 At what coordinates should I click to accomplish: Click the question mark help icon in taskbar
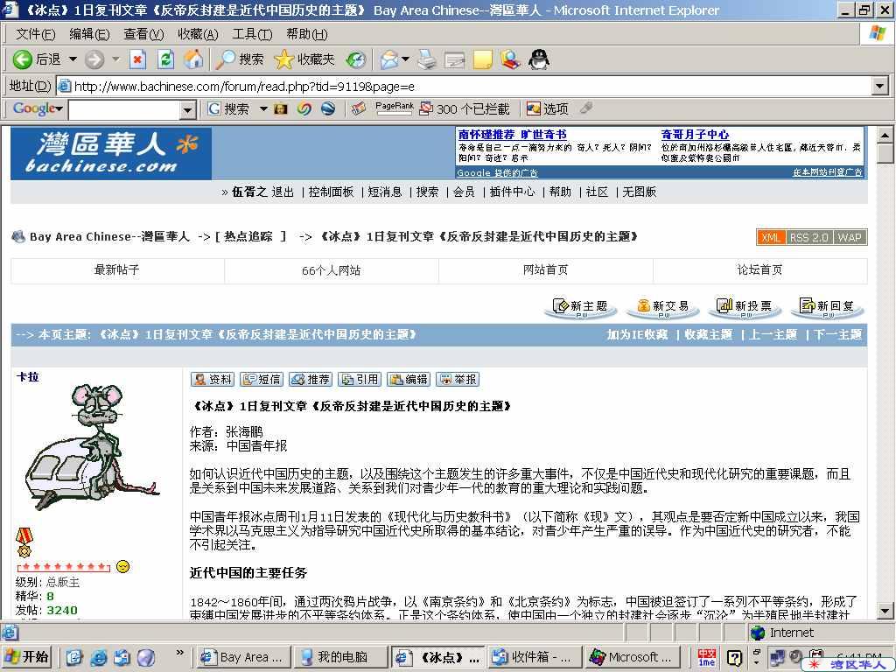[734, 658]
